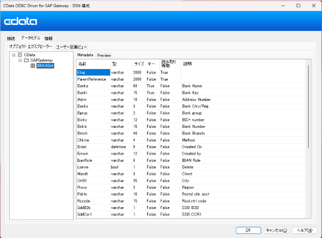Select the BNKASet table in tree
The height and width of the screenshot is (238, 322).
[45, 65]
